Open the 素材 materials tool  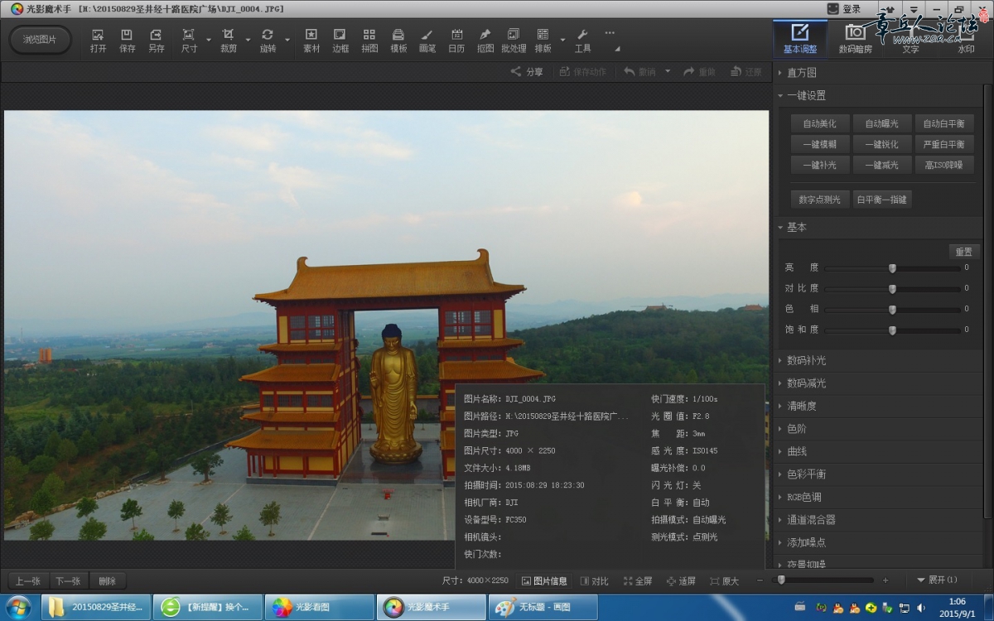(311, 41)
